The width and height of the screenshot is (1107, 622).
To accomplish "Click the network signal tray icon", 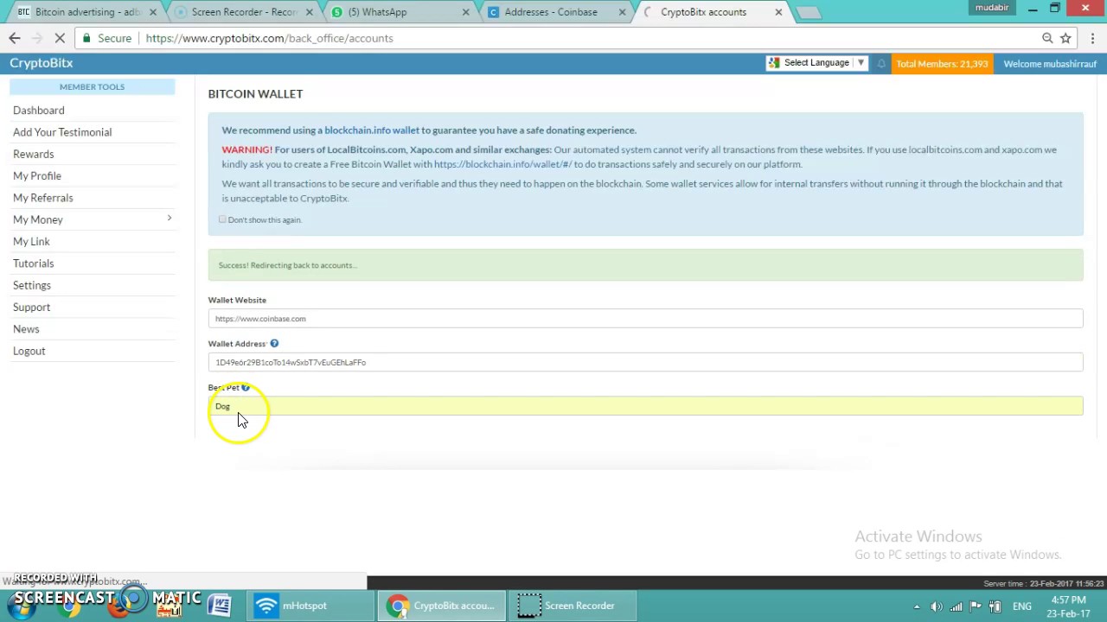I will click(957, 606).
